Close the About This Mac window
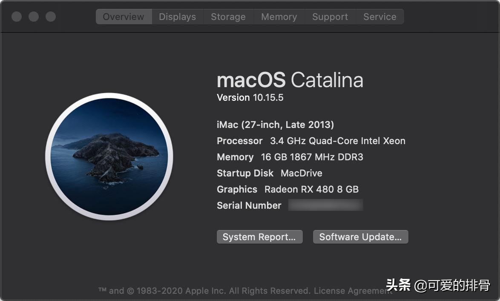The height and width of the screenshot is (301, 500). (x=17, y=17)
